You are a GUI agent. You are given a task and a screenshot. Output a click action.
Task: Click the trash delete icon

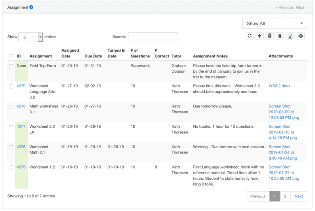point(269,36)
